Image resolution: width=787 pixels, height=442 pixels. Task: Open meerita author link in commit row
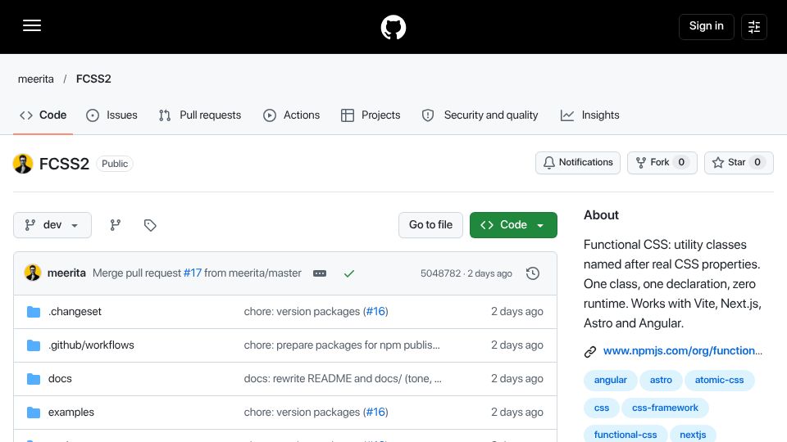(x=66, y=273)
